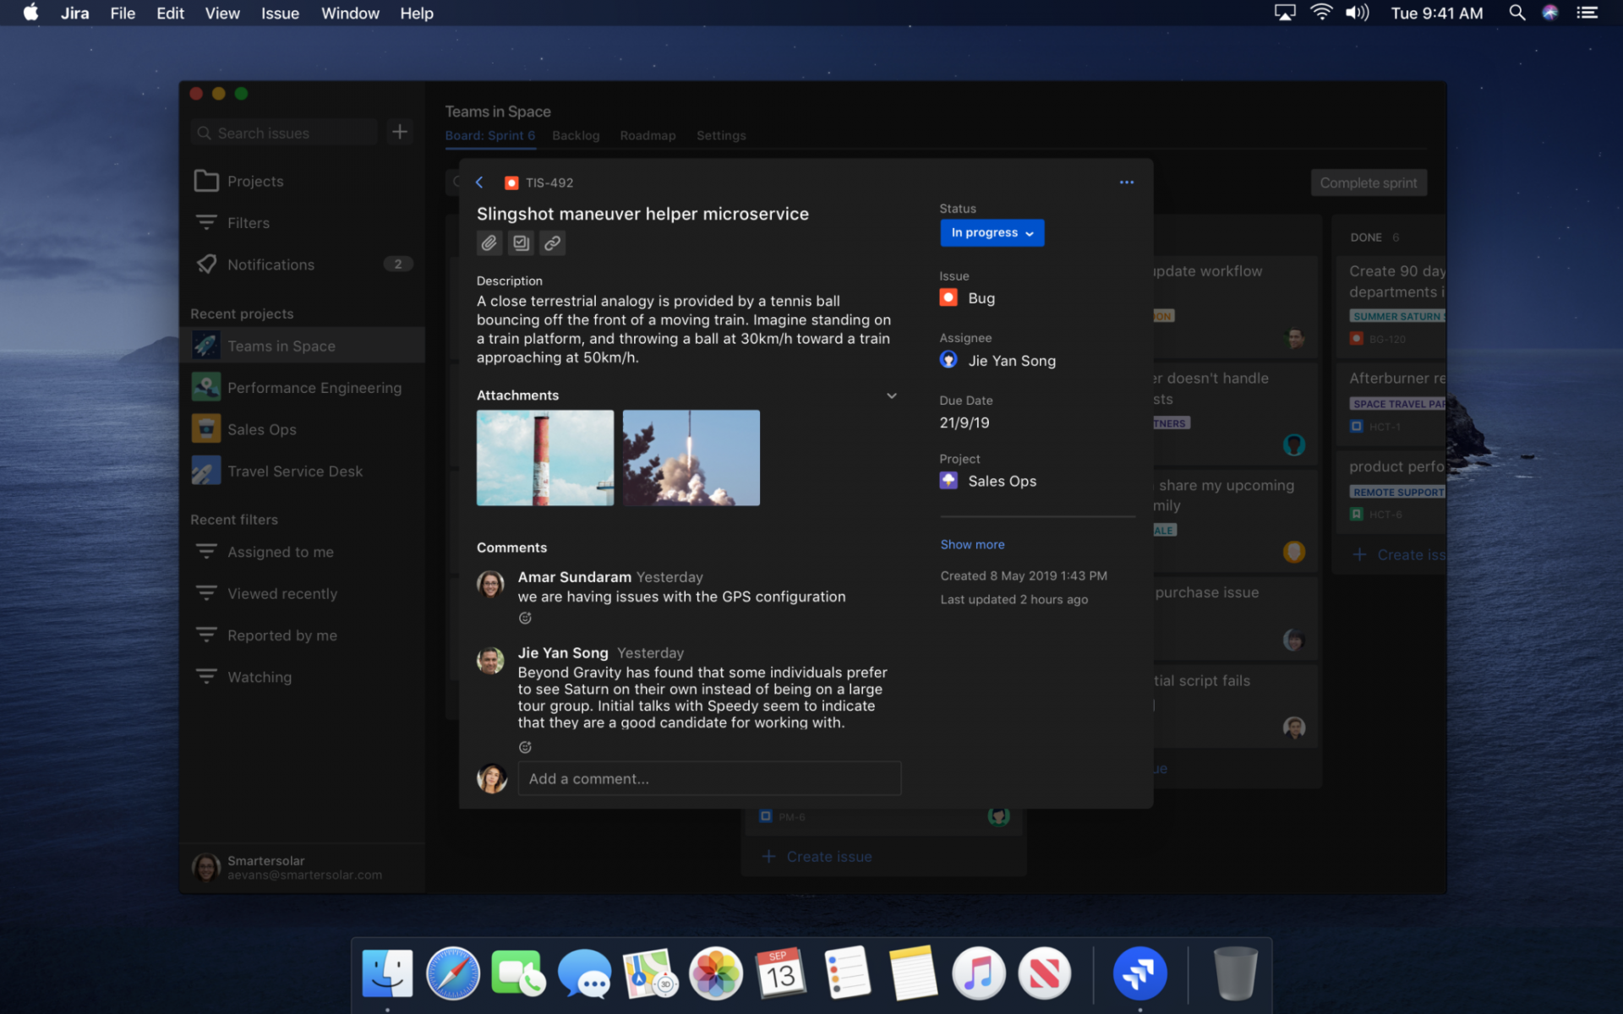
Task: Select Teams in Space project
Action: [302, 346]
